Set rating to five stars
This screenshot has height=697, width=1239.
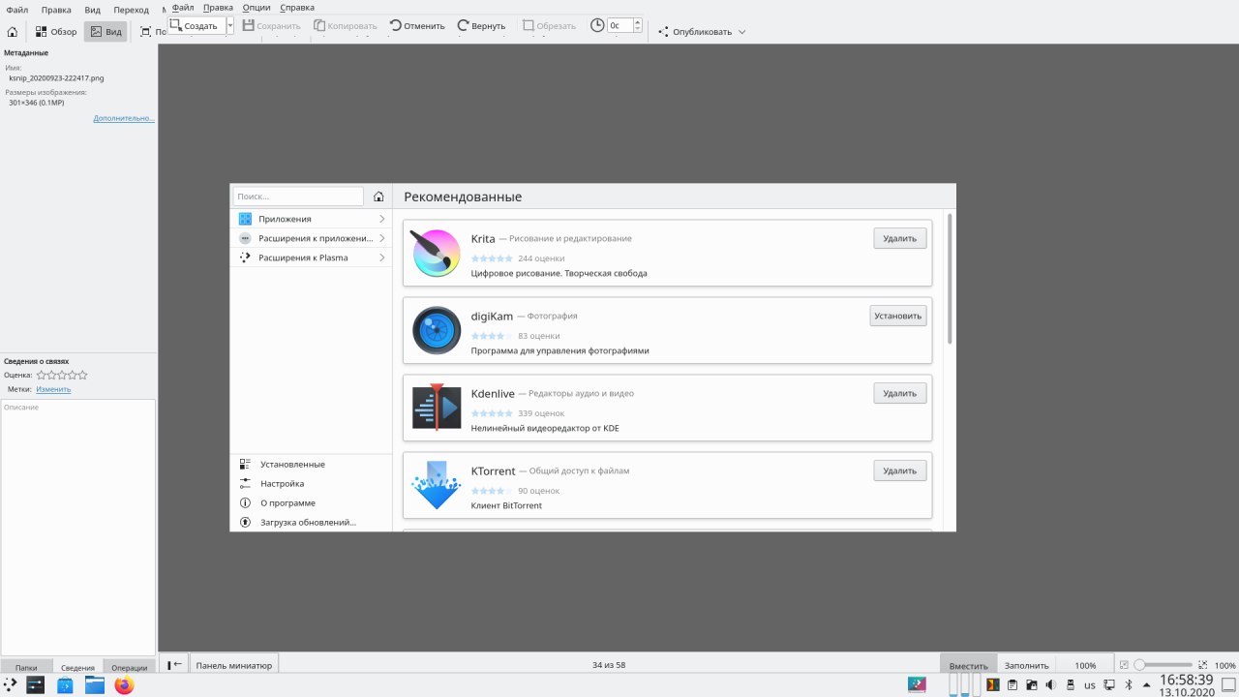point(82,375)
